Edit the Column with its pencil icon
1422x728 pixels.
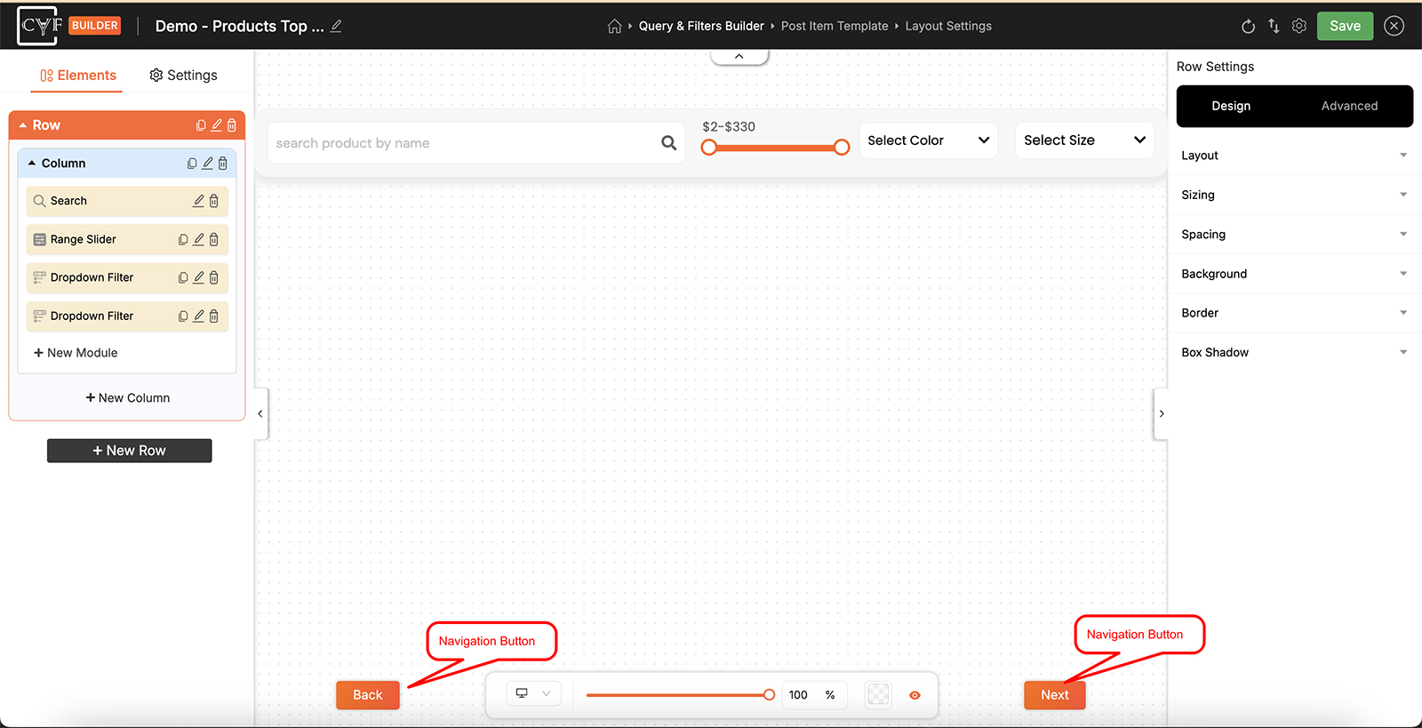click(x=207, y=164)
